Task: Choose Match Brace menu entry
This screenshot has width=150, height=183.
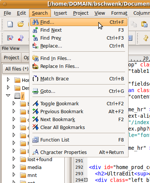Action: (79, 79)
